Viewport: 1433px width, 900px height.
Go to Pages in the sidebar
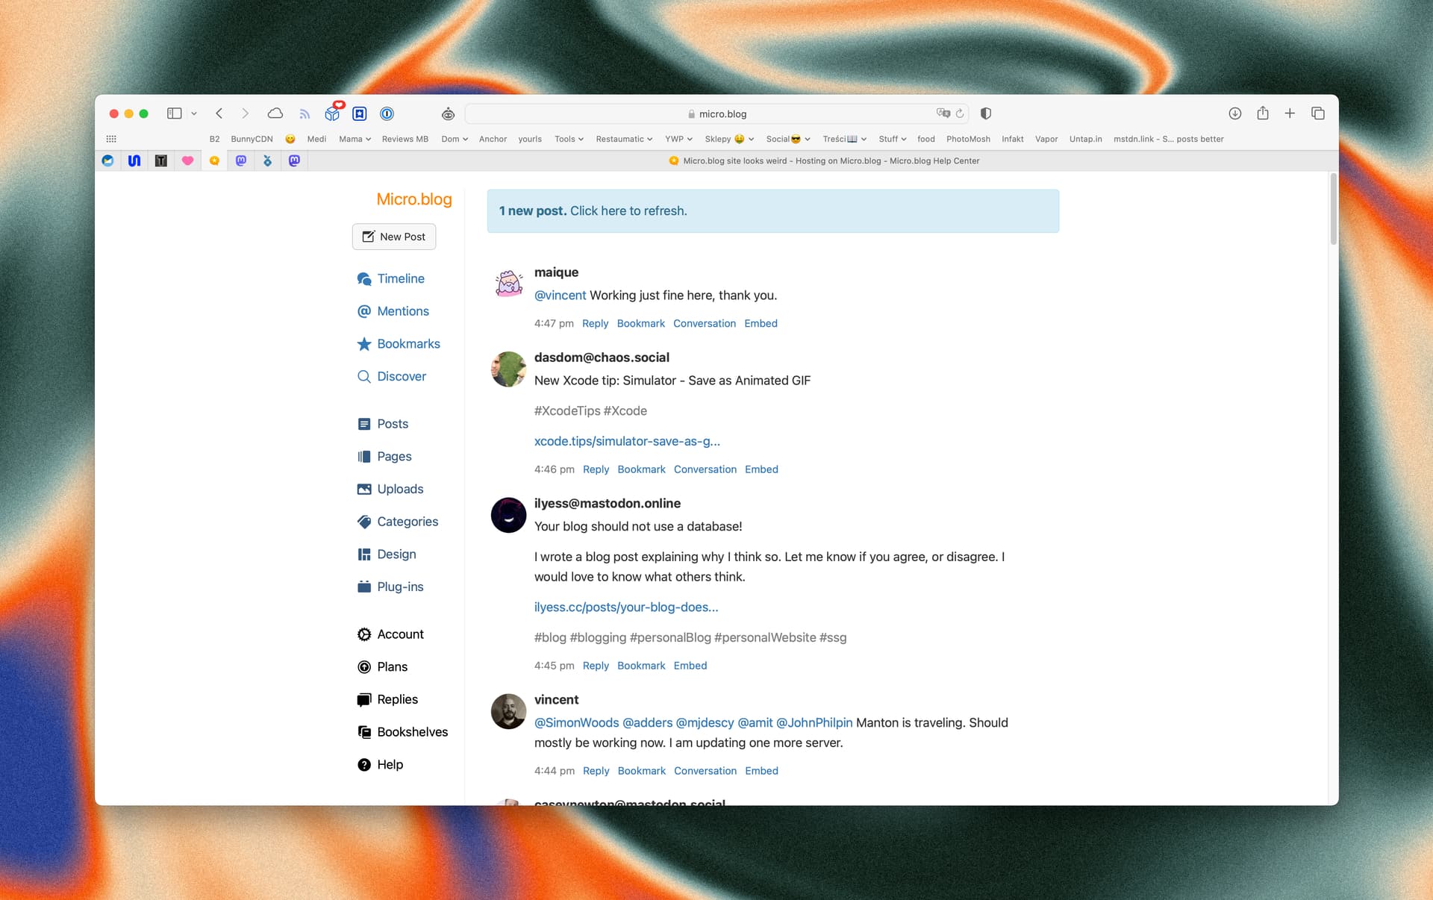[x=384, y=457]
